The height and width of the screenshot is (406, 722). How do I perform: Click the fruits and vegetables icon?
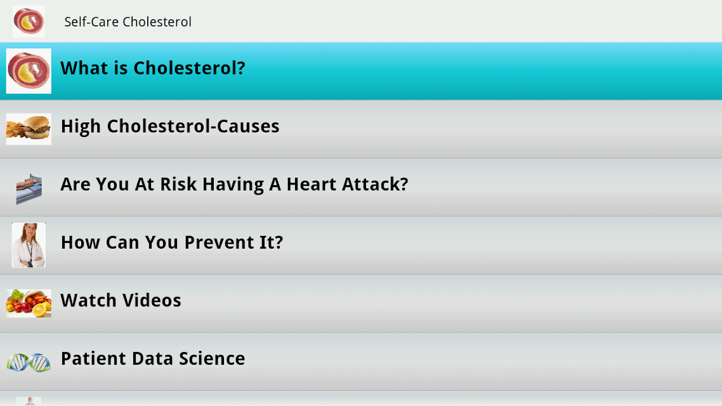click(29, 303)
